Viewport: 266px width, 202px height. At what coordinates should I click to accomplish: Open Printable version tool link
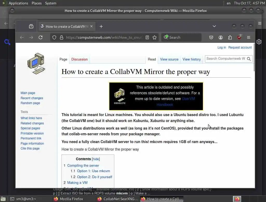point(32,133)
